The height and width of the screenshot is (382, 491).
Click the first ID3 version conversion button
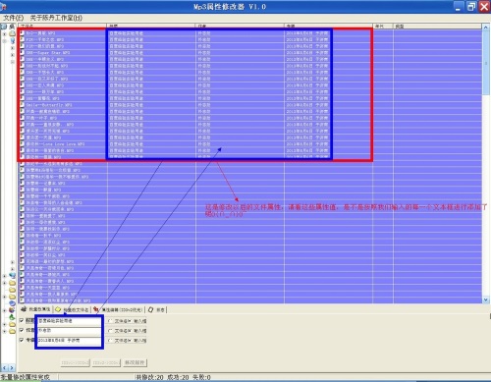click(x=75, y=362)
